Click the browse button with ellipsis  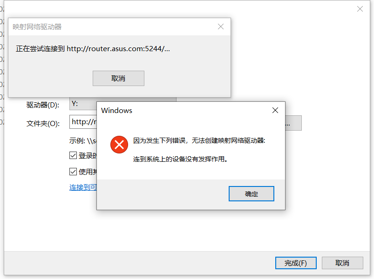click(x=293, y=123)
